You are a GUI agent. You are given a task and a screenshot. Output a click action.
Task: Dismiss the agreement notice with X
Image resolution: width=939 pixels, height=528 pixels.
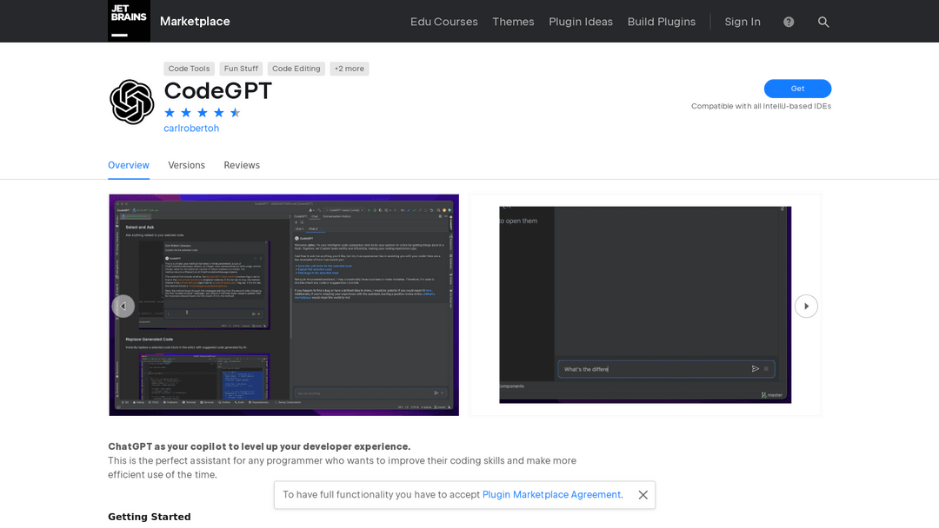point(643,495)
